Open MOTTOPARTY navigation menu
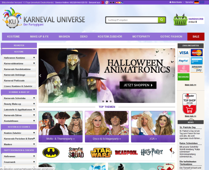 (x=141, y=37)
